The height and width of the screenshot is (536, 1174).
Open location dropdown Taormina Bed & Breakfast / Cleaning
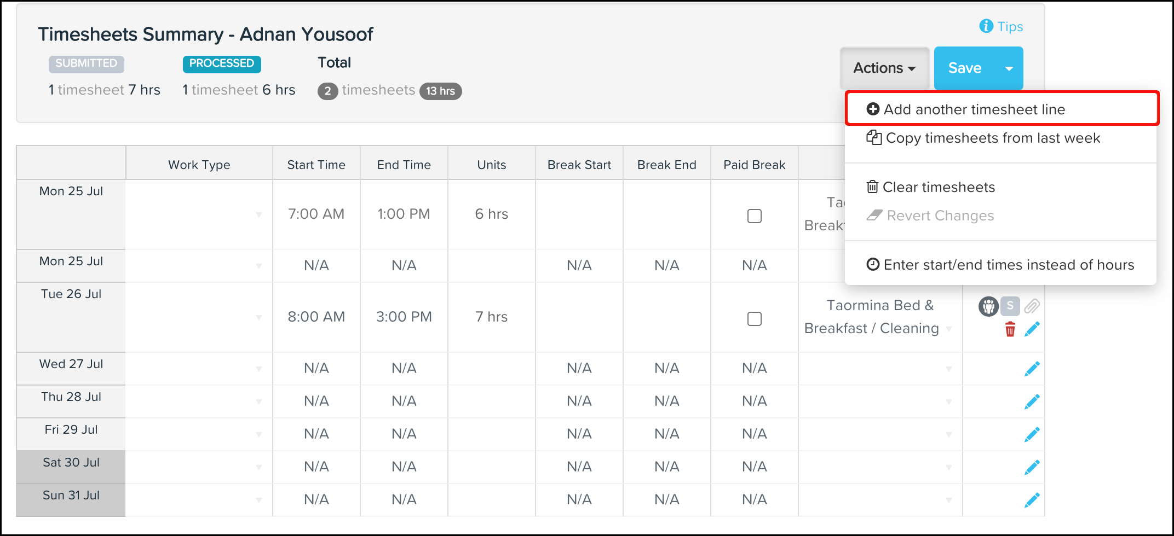(948, 329)
